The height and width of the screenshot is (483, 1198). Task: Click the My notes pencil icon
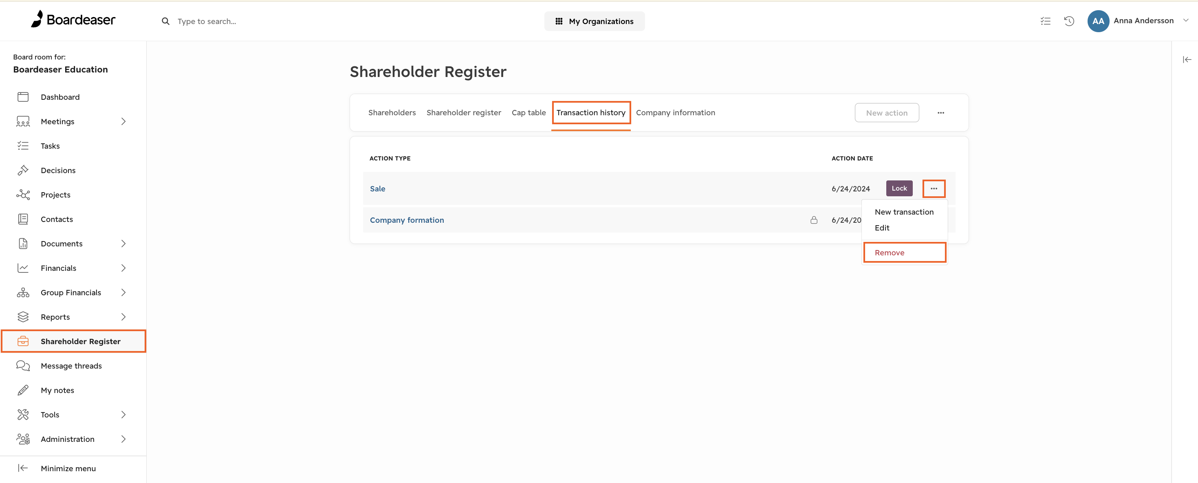[x=23, y=390]
